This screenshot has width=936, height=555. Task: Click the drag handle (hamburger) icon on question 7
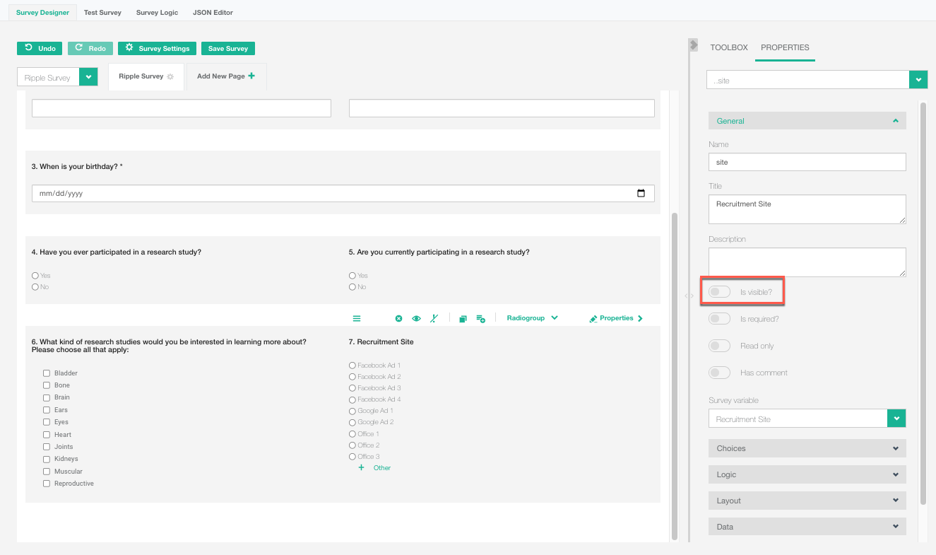click(357, 319)
